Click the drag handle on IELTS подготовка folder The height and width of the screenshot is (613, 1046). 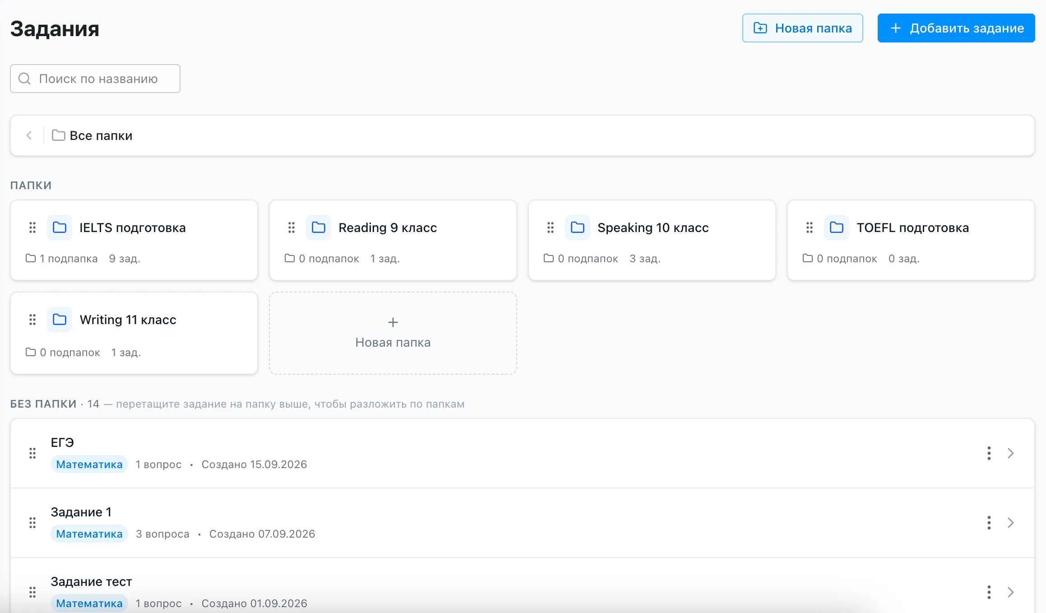point(32,228)
